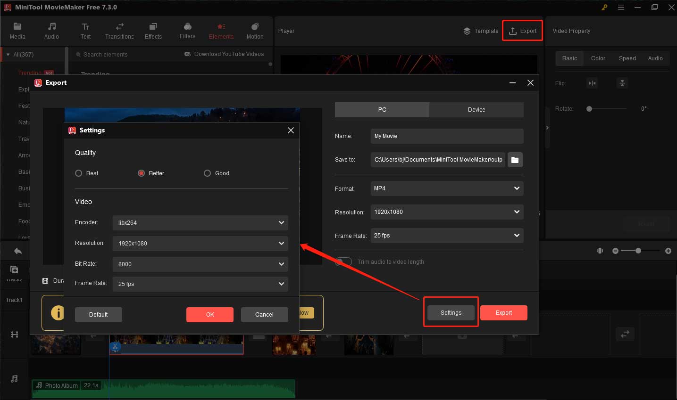Open Settings dialog Resolution dropdown
This screenshot has width=677, height=400.
point(200,244)
